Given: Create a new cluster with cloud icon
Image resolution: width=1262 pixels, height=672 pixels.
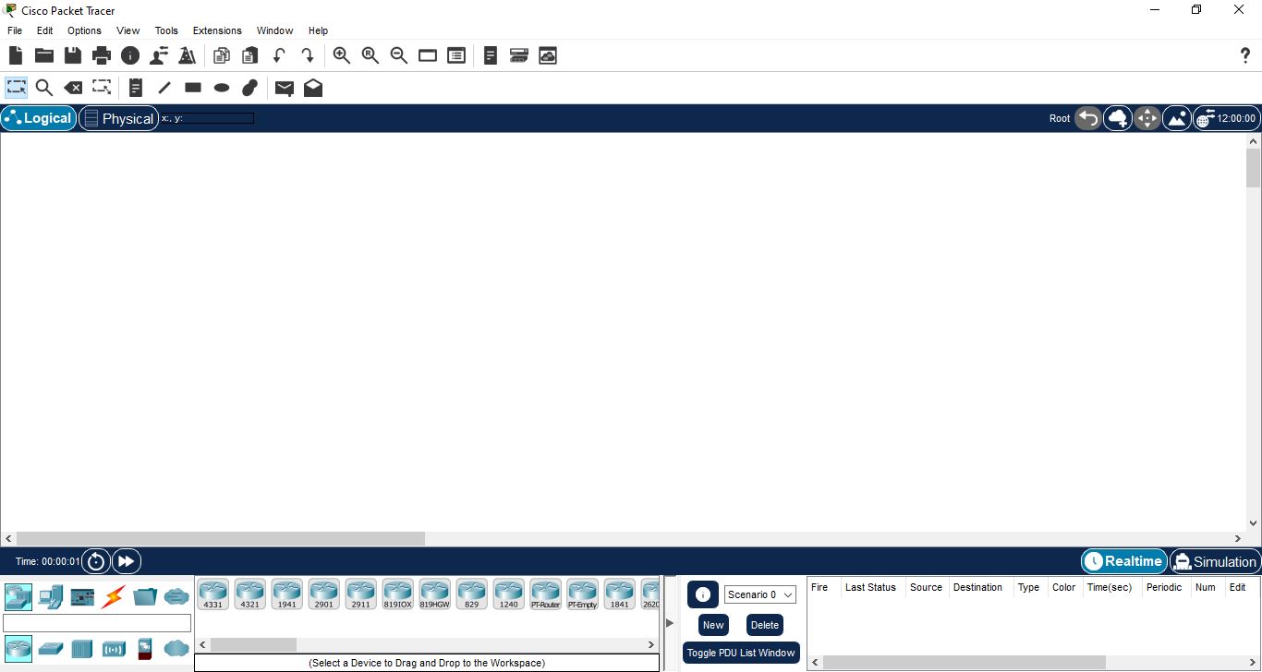Looking at the screenshot, I should tap(1118, 118).
